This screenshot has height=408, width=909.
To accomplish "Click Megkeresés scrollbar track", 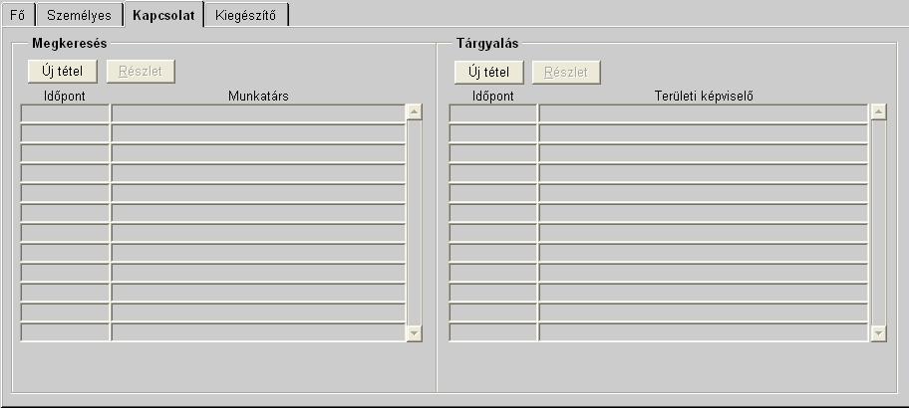I will pos(415,221).
